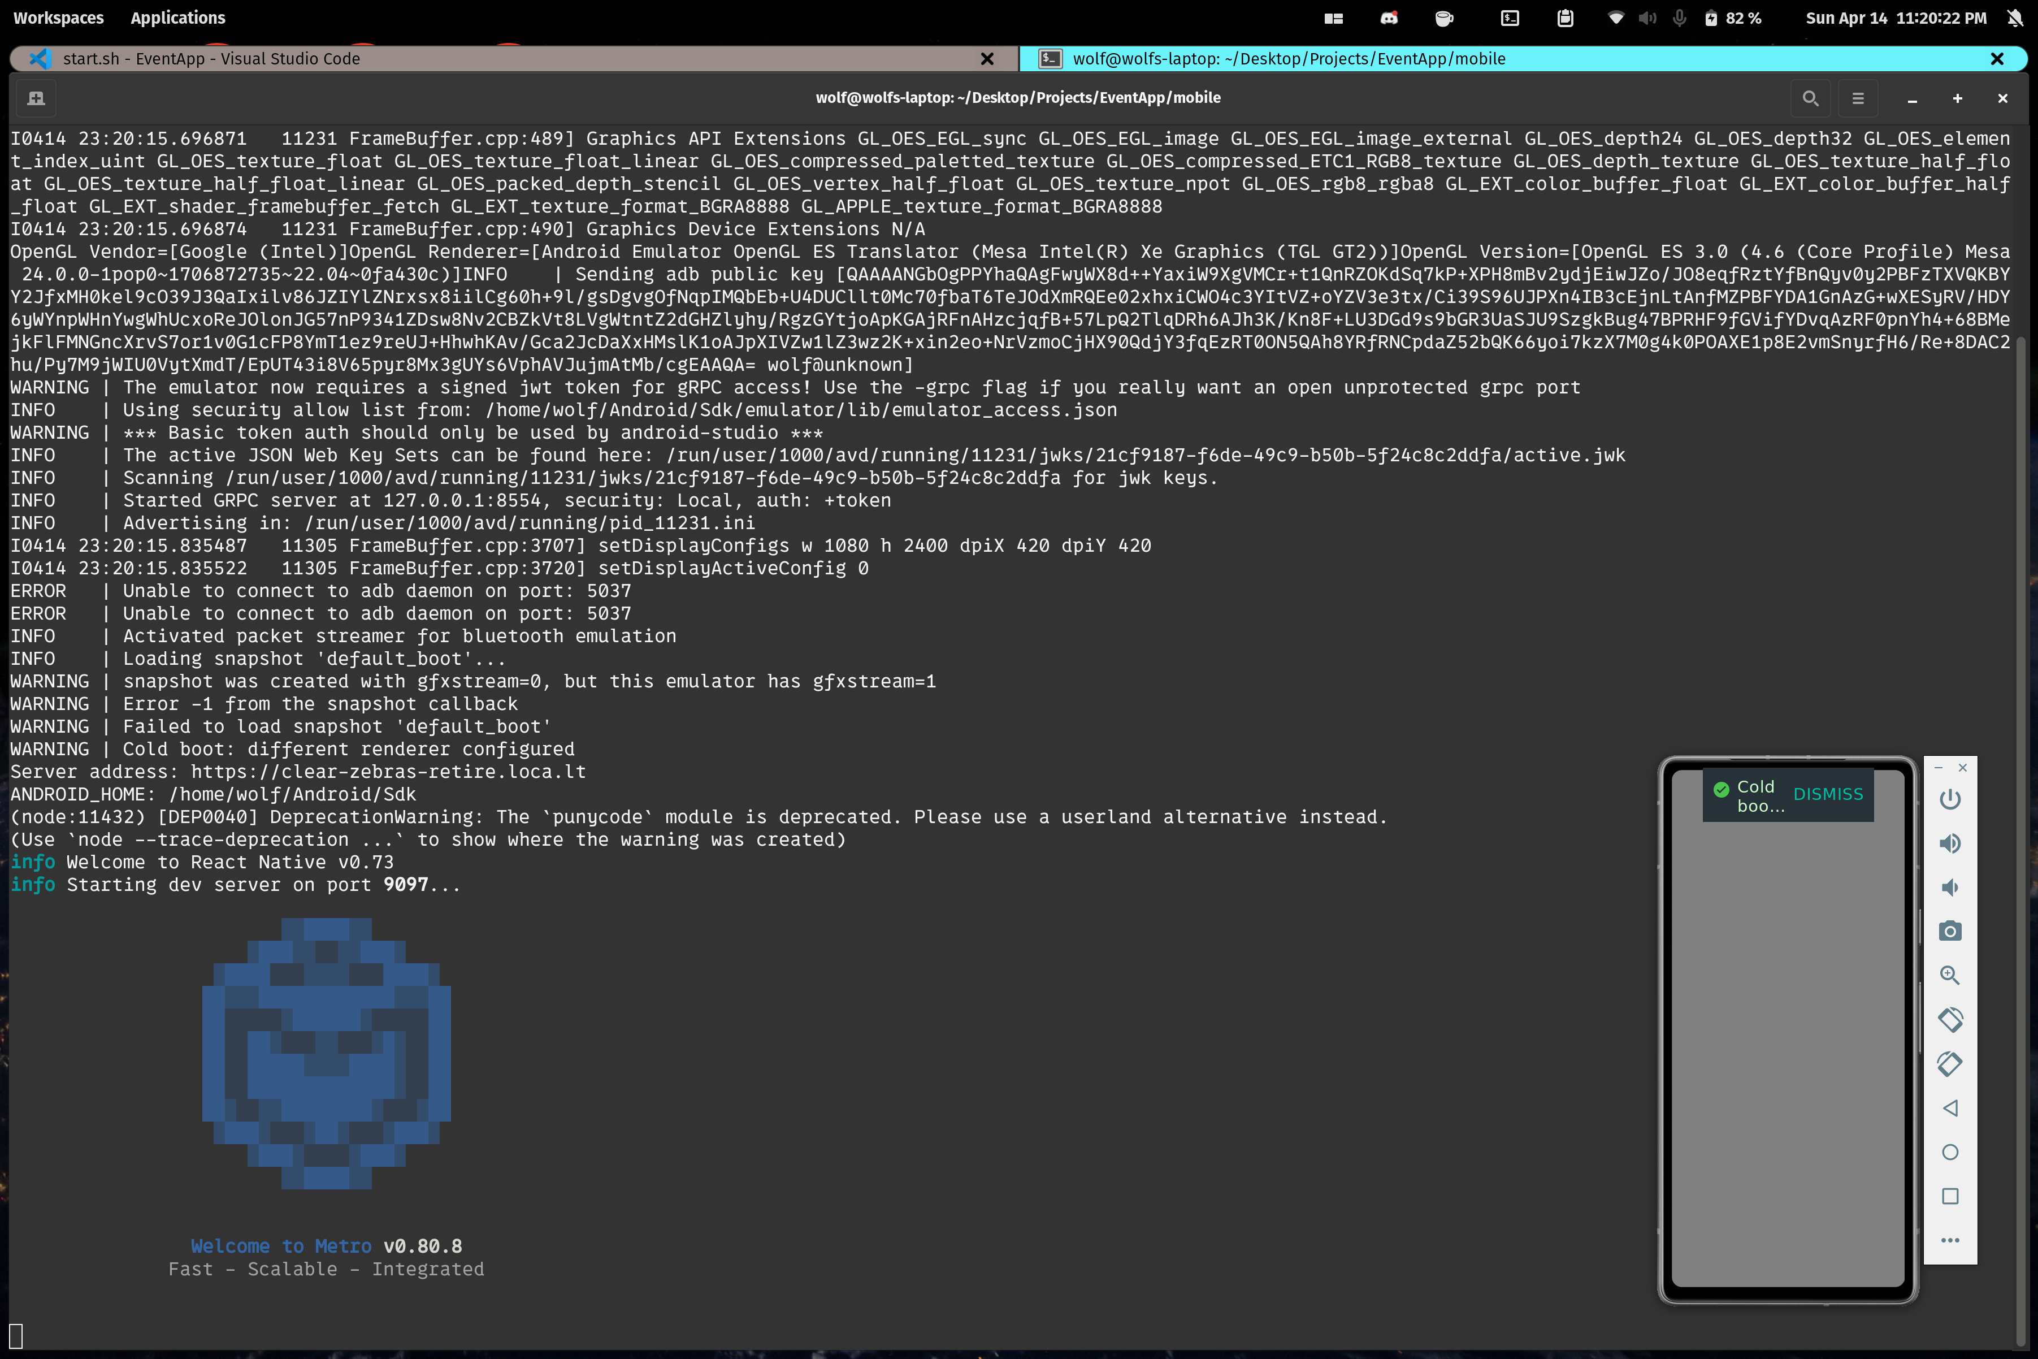The image size is (2038, 1359).
Task: Open terminal search magnifier button
Action: [x=1810, y=98]
